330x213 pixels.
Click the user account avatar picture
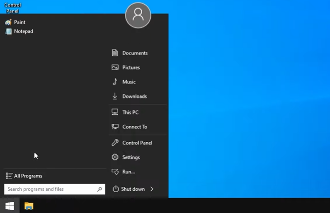coord(138,15)
